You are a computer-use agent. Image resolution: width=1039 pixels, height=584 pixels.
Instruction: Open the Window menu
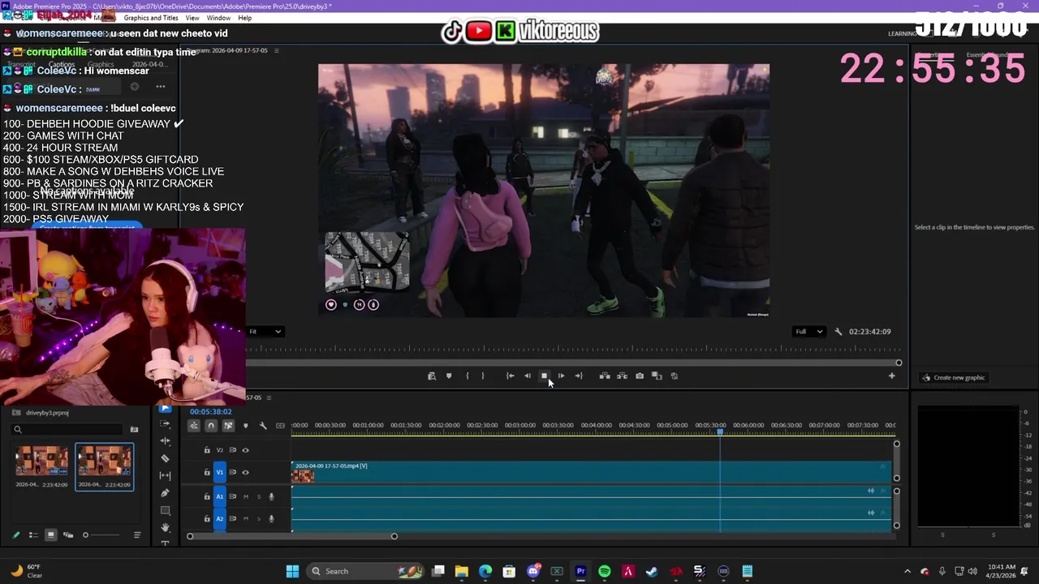218,18
